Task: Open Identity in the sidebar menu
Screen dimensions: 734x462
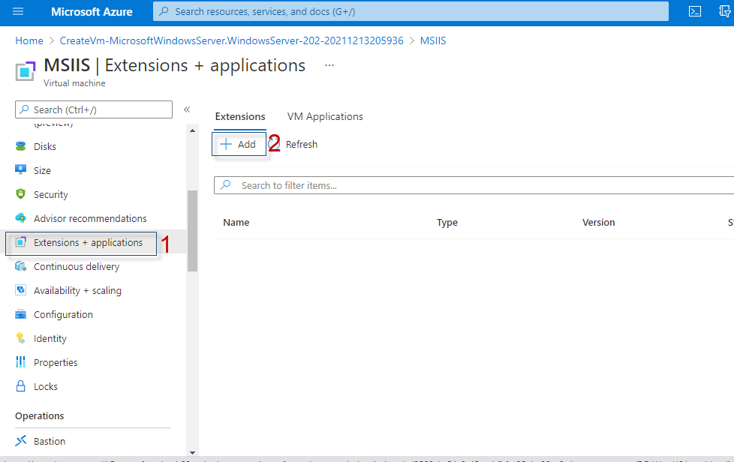Action: (x=50, y=338)
